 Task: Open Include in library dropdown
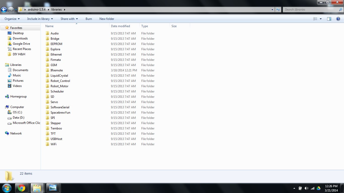click(40, 19)
